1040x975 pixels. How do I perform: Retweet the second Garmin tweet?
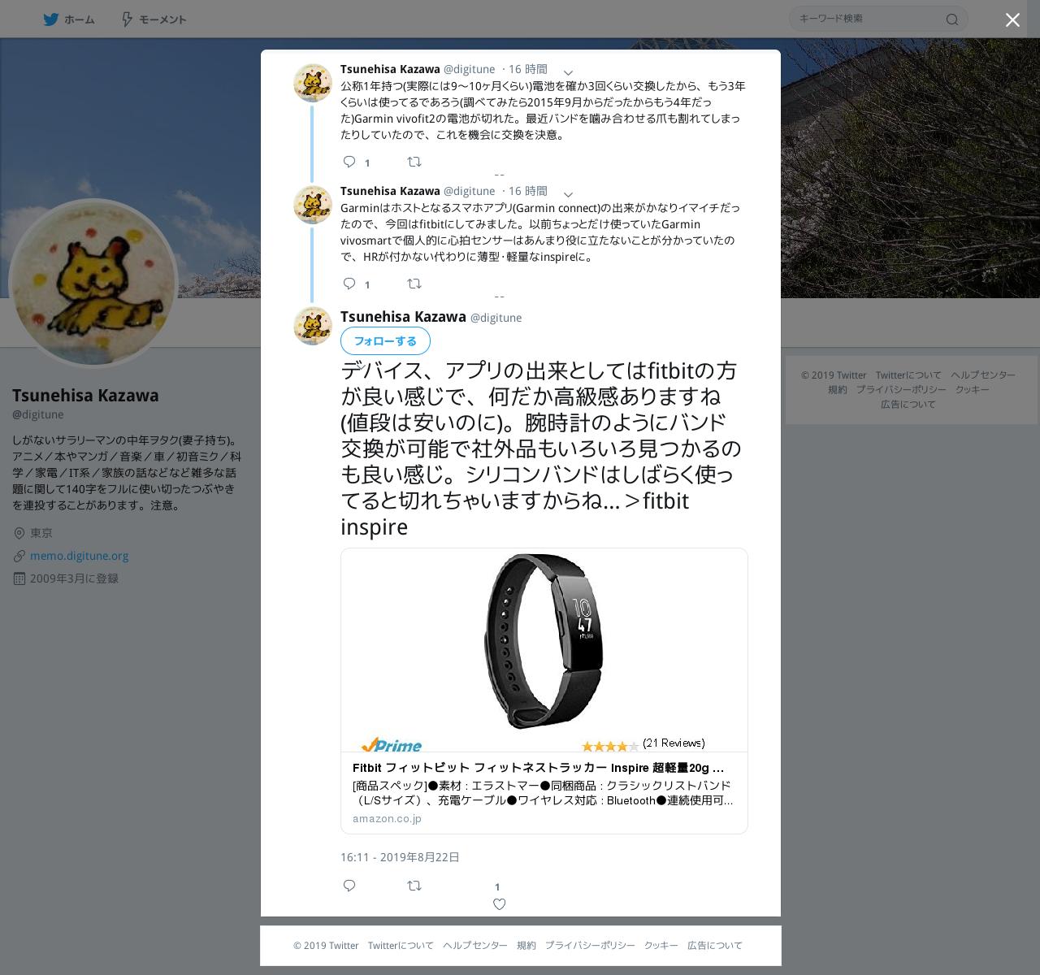tap(414, 284)
